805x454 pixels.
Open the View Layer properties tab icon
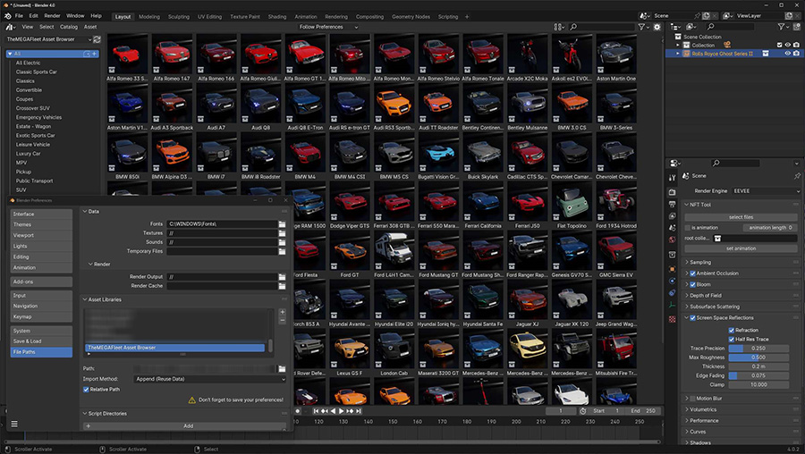(672, 216)
